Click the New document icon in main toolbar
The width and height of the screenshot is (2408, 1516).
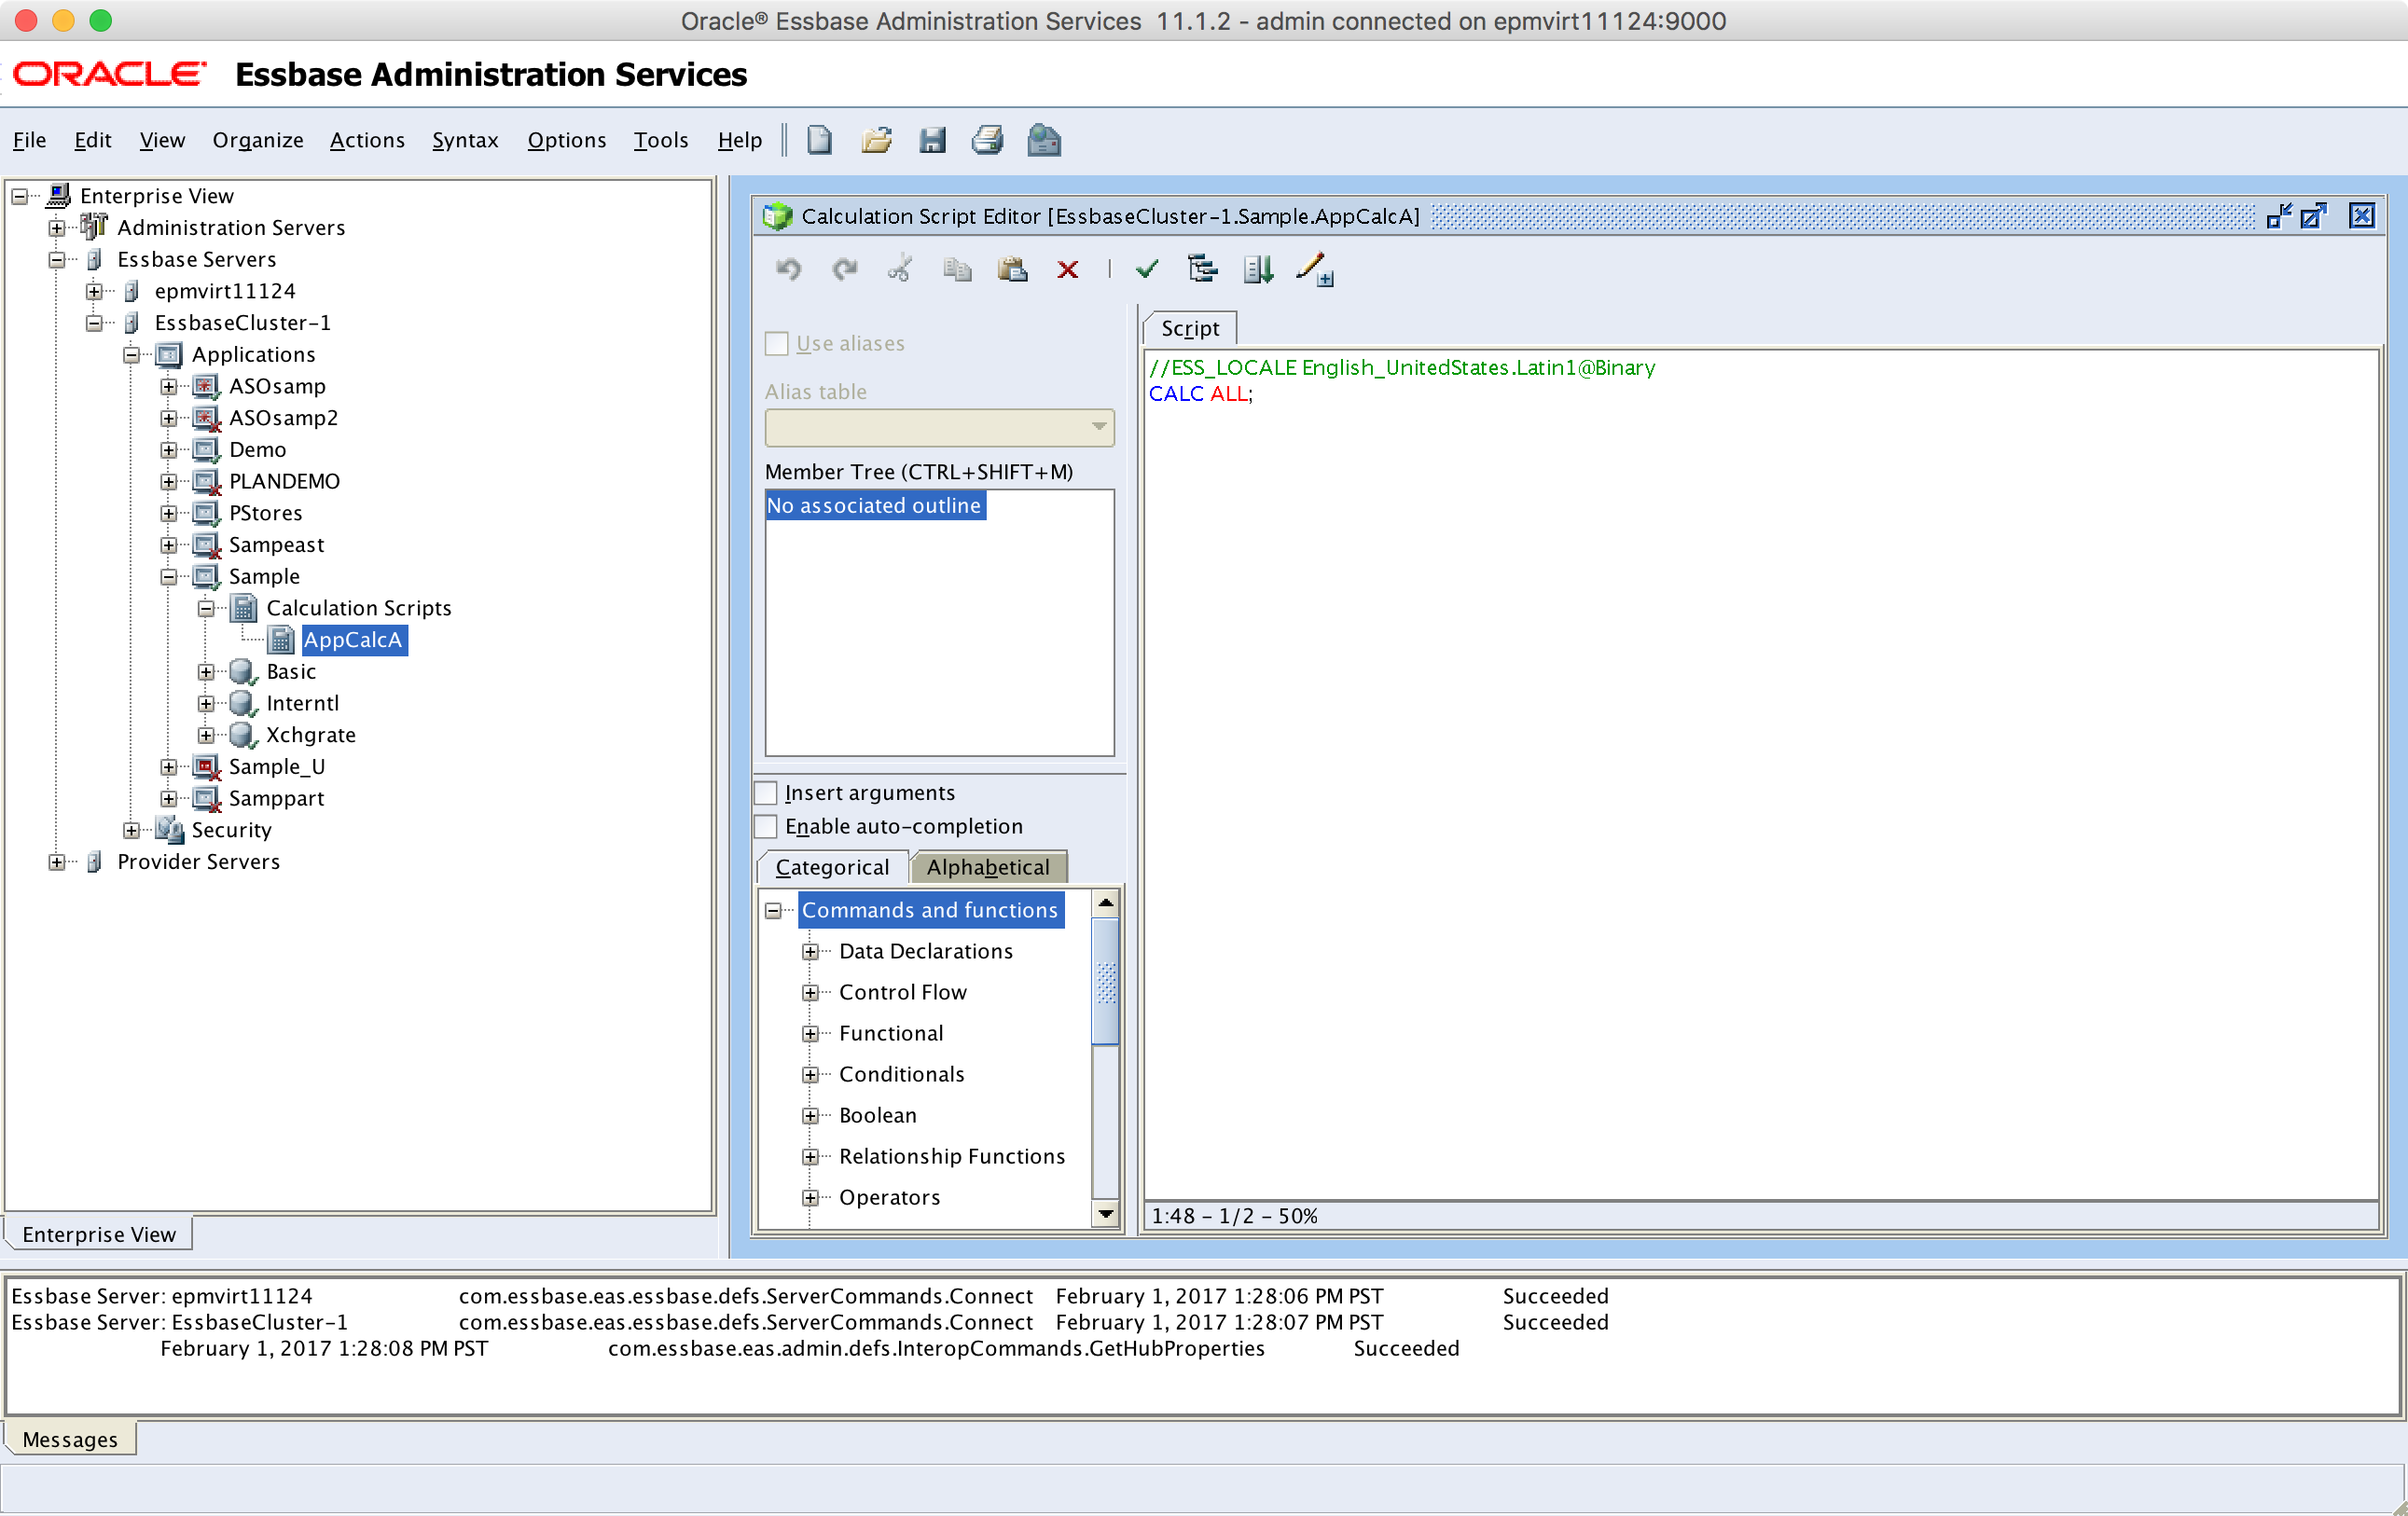(x=819, y=140)
